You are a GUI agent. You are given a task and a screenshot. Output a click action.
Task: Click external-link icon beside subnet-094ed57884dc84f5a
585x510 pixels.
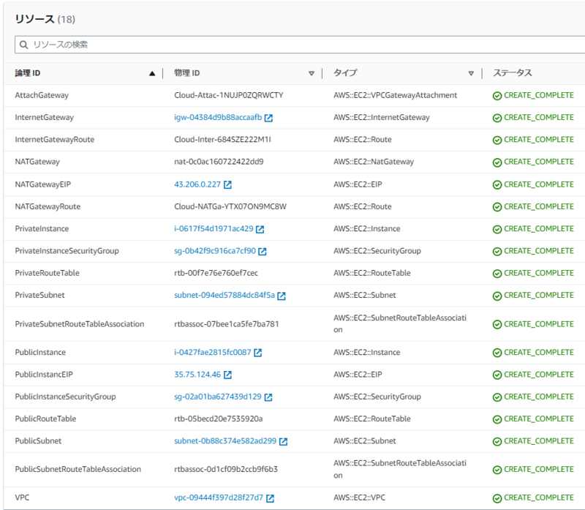(282, 296)
